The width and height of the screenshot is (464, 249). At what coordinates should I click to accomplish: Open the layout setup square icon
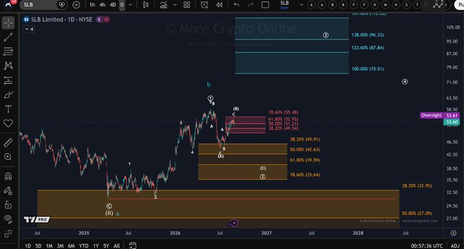(x=265, y=5)
